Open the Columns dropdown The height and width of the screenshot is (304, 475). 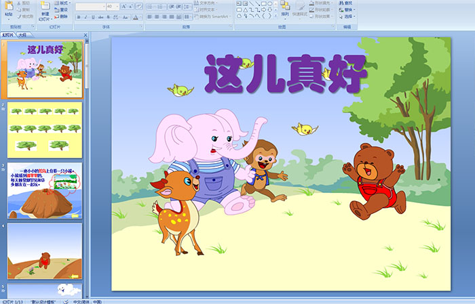[x=188, y=17]
